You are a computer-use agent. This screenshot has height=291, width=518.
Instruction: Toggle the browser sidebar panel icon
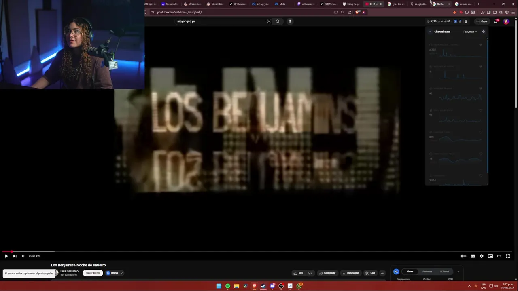pyautogui.click(x=488, y=12)
